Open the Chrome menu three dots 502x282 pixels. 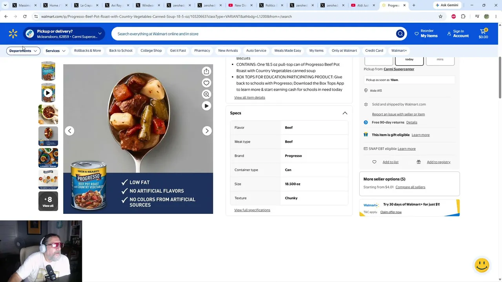(496, 16)
